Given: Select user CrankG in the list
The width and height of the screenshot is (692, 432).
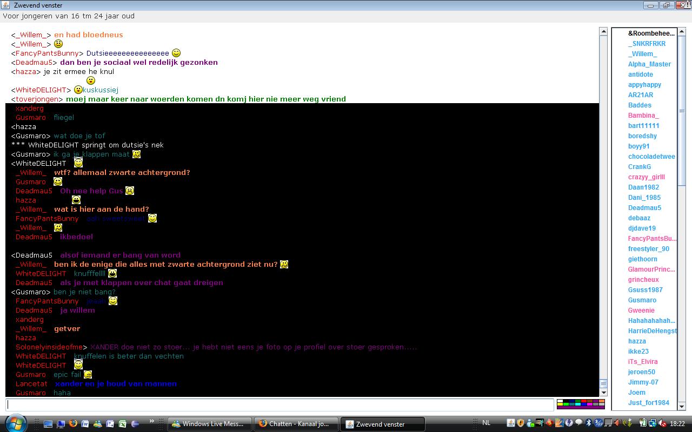Looking at the screenshot, I should point(640,167).
